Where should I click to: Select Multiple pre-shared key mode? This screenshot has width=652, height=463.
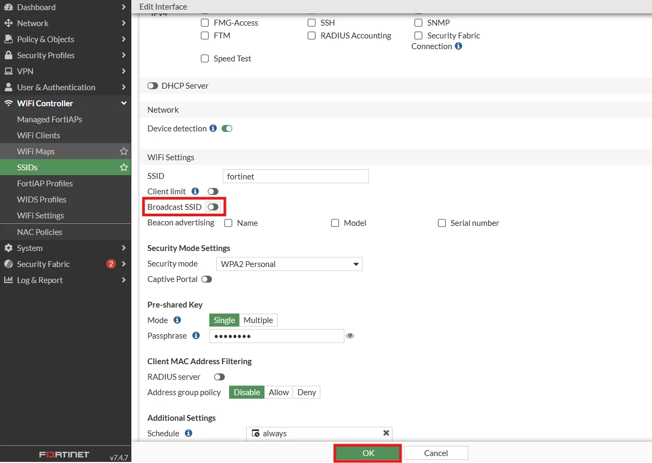pyautogui.click(x=258, y=320)
